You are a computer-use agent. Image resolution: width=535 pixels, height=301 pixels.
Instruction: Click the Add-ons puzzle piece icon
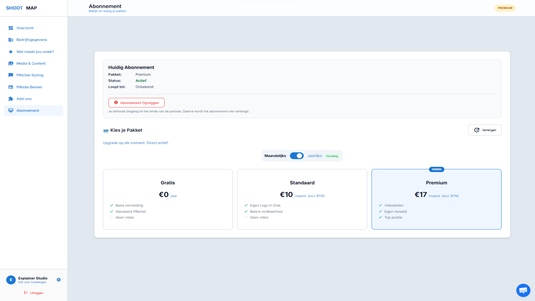pos(11,99)
